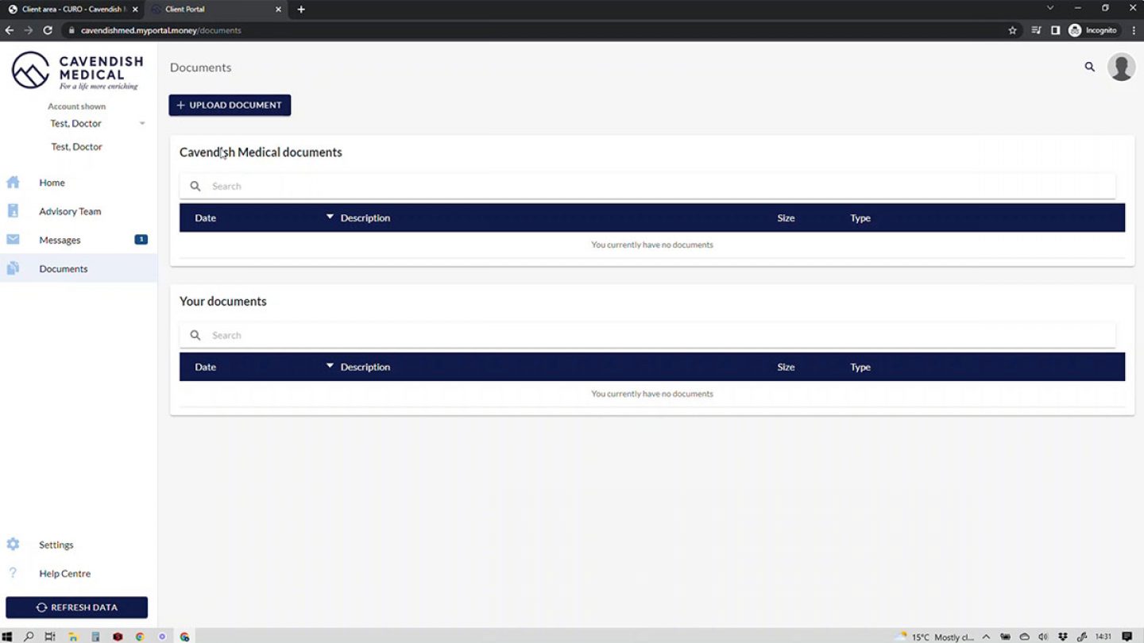
Task: Sort Cavendish Medical documents by Description arrow
Action: point(330,217)
